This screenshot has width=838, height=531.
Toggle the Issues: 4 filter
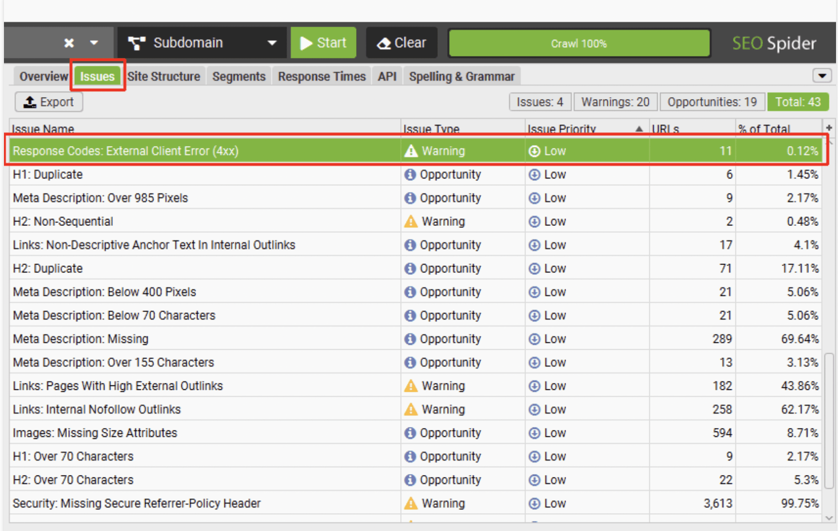pos(540,102)
